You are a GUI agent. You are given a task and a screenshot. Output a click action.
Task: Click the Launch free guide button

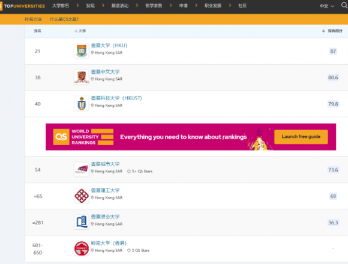[301, 137]
